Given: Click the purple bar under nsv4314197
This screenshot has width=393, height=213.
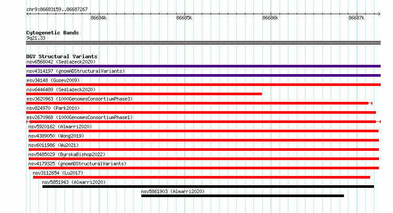Looking at the screenshot, I should pos(203,75).
